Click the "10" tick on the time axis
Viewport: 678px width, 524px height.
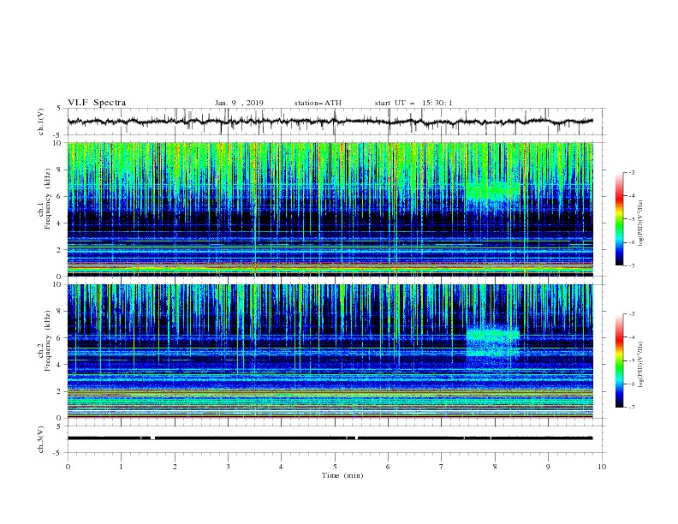tap(602, 467)
